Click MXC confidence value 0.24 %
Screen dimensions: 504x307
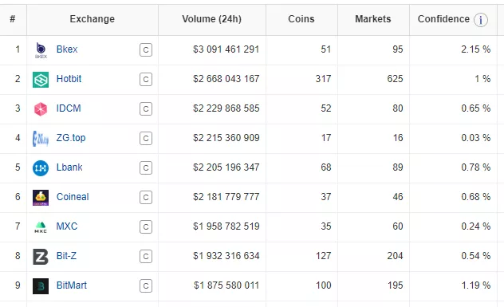(476, 226)
